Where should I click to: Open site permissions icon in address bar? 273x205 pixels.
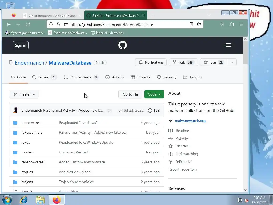[x=66, y=24]
